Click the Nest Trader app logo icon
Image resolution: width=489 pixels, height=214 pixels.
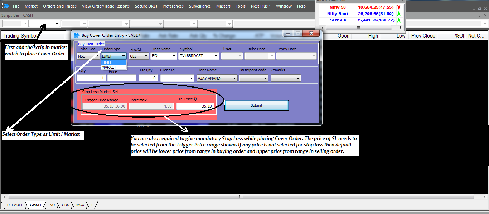tap(6, 6)
